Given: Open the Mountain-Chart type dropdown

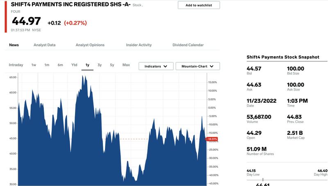Looking at the screenshot, I should click(198, 66).
